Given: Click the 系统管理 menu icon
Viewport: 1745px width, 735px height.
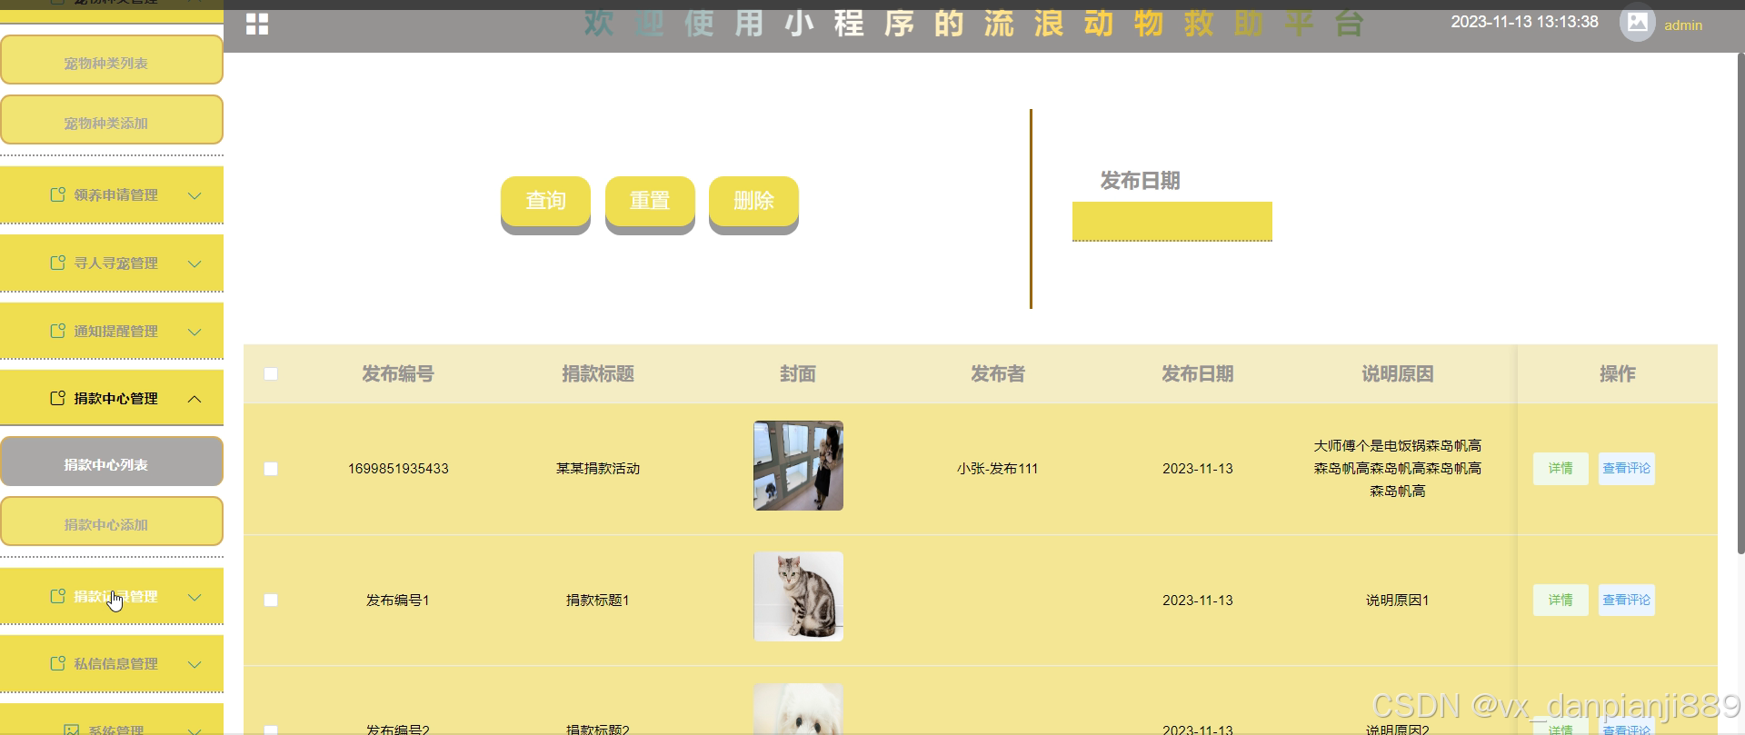Looking at the screenshot, I should [x=72, y=730].
